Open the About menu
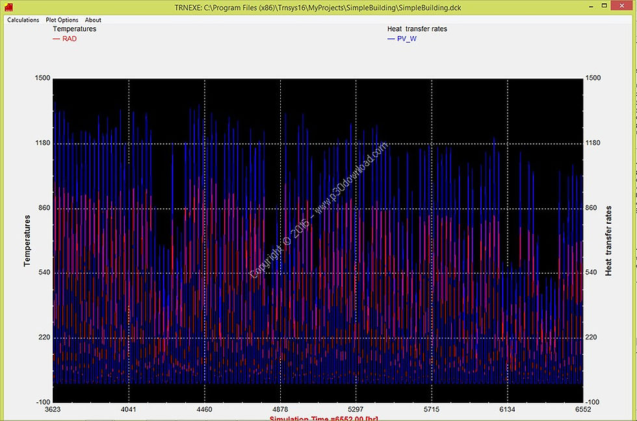 93,20
